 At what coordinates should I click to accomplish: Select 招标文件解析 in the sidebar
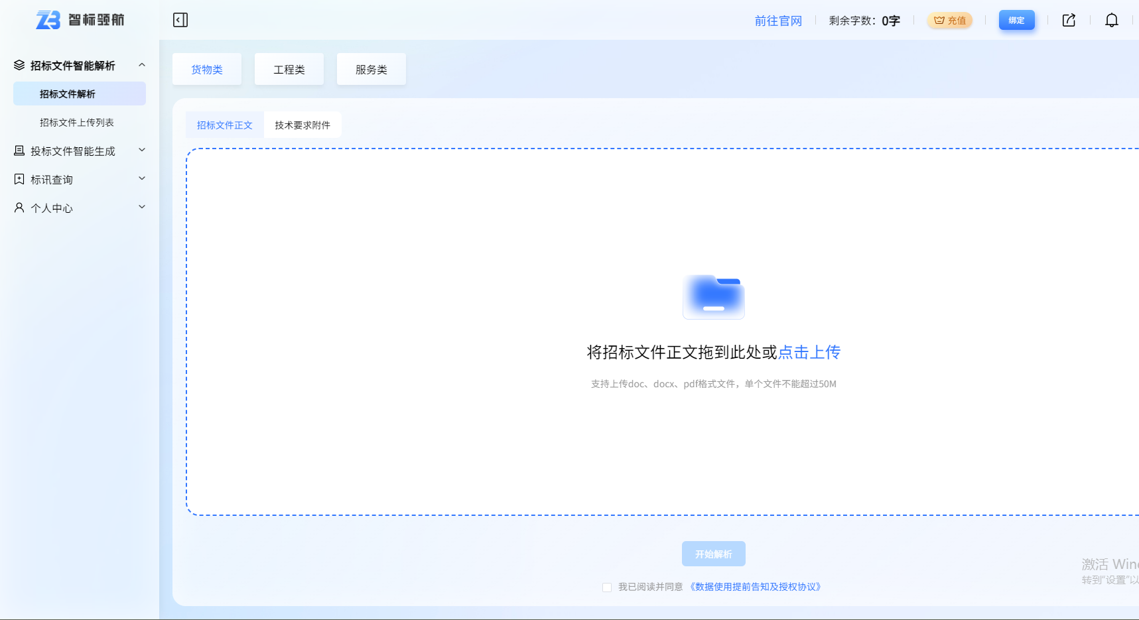coord(80,93)
